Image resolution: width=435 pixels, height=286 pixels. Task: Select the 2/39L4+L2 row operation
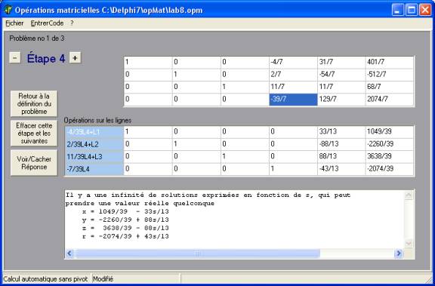coord(94,144)
